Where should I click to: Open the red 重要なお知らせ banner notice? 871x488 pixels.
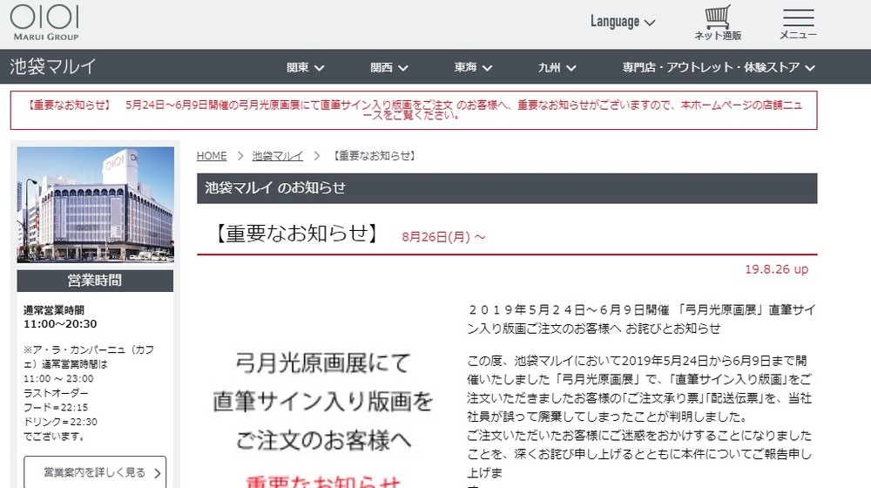(414, 110)
